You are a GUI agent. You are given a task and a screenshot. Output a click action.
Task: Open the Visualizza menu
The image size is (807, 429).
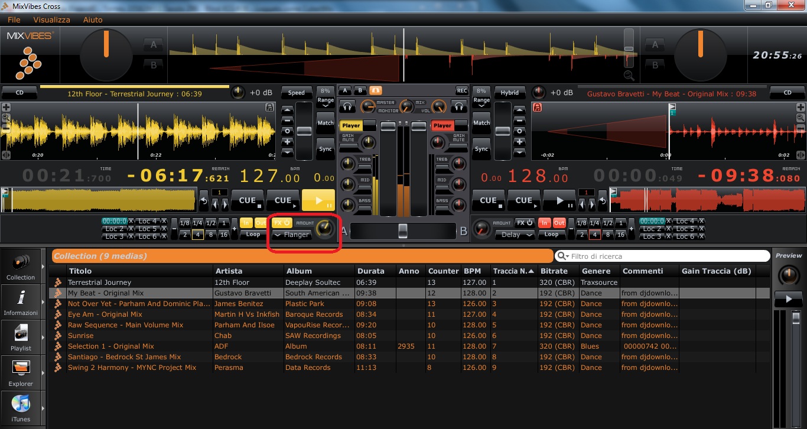pyautogui.click(x=51, y=19)
